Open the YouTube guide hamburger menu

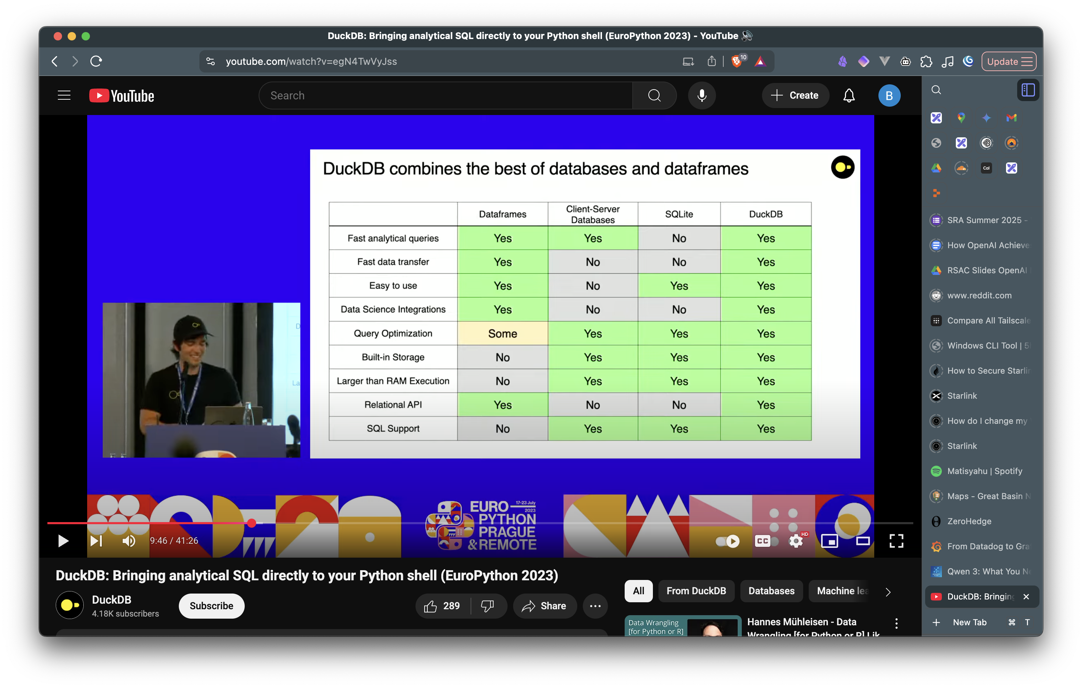pyautogui.click(x=64, y=95)
